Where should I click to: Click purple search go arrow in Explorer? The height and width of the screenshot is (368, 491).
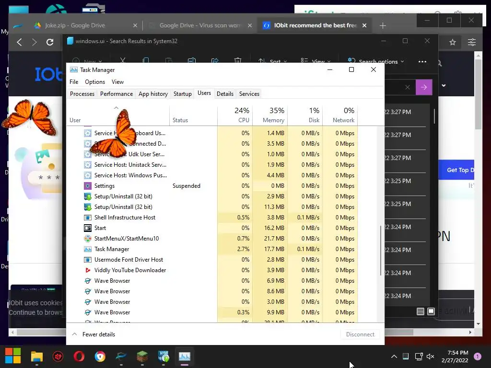click(x=424, y=87)
